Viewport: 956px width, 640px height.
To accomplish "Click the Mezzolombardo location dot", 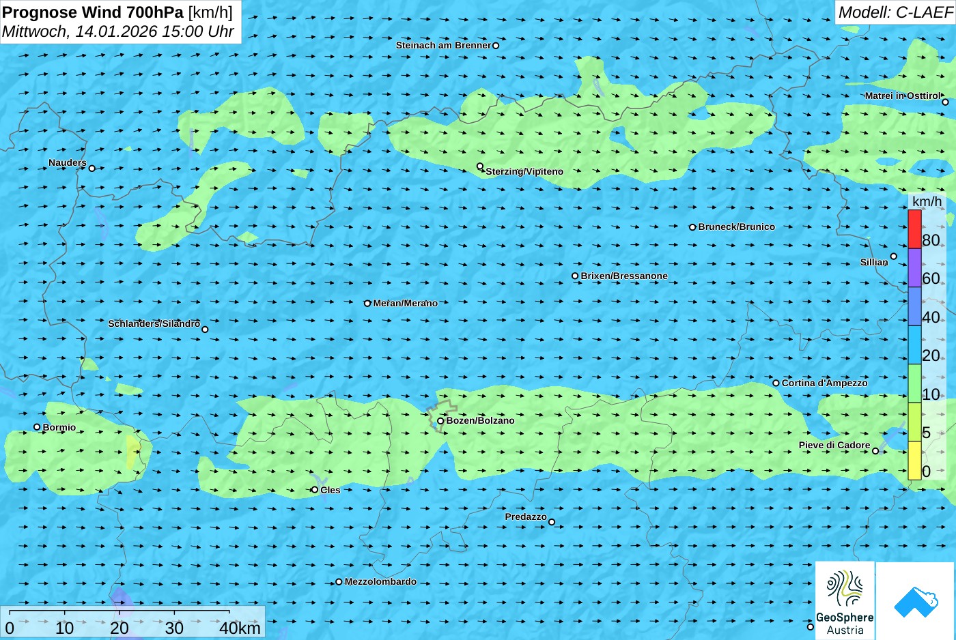I will coord(339,582).
